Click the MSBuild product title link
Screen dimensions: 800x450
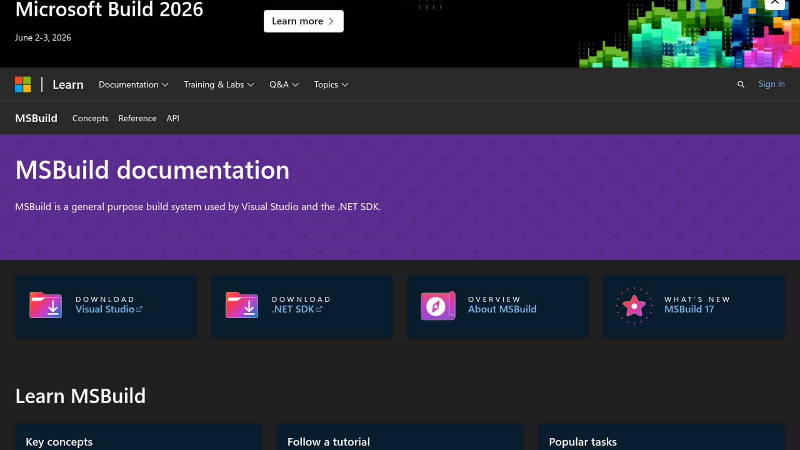(x=36, y=118)
